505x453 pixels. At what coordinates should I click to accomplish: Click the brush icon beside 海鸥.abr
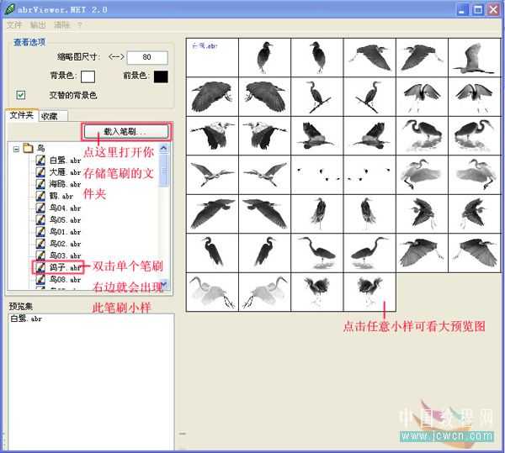pos(40,183)
